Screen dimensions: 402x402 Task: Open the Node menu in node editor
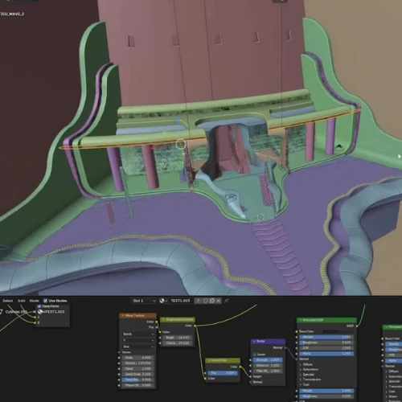coord(35,301)
